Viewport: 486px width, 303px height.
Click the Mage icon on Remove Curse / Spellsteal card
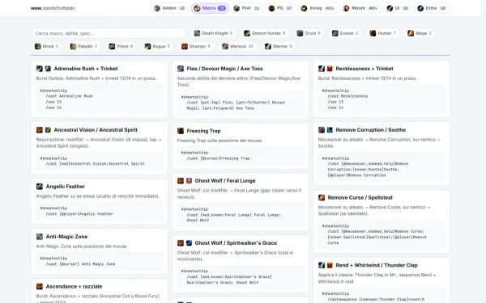pos(322,198)
